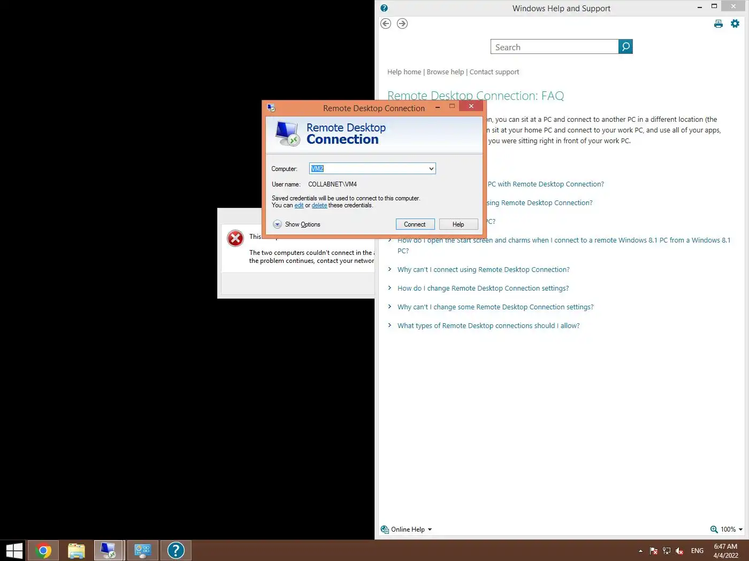Open the Windows Start button
The image size is (749, 561).
point(13,550)
